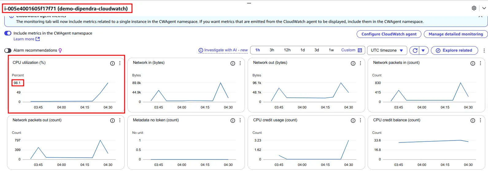Click the CPU utilization (%) title
Image resolution: width=488 pixels, height=176 pixels.
tap(29, 63)
